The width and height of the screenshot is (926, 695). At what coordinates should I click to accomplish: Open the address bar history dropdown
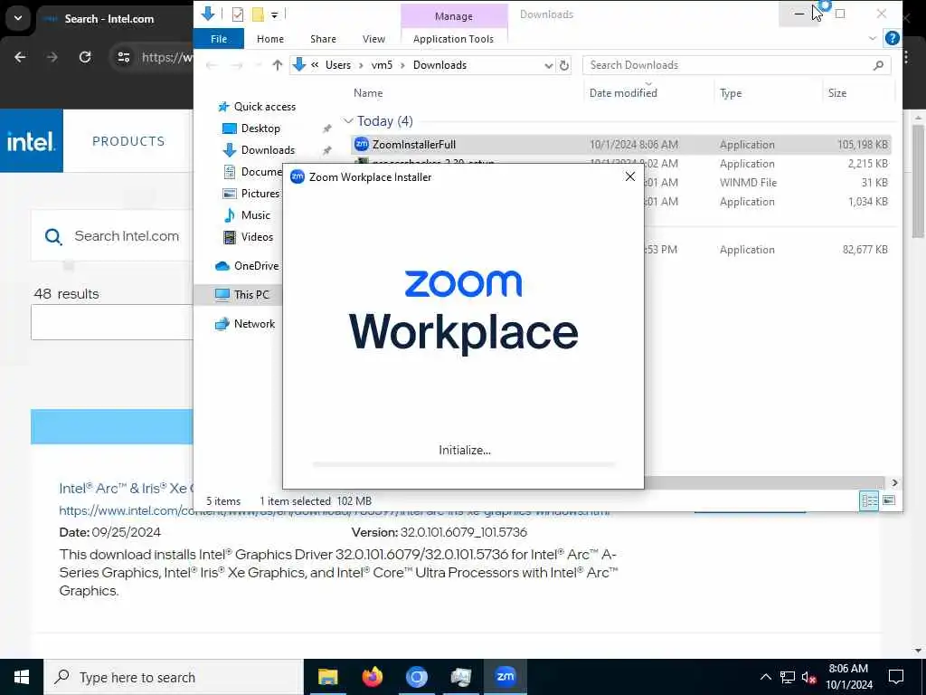pyautogui.click(x=549, y=65)
